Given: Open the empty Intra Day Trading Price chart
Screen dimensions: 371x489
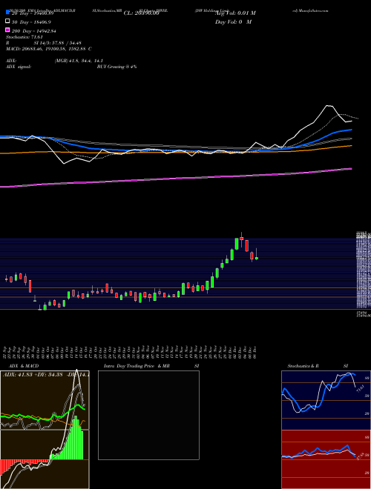Looking at the screenshot, I should pos(148,415).
